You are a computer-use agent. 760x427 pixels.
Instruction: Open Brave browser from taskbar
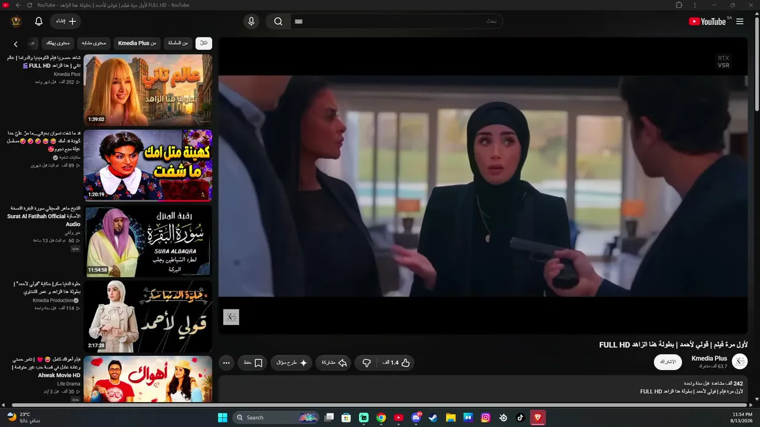click(x=538, y=418)
